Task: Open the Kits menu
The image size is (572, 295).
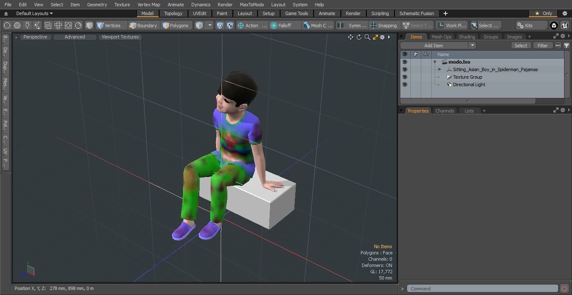Action: (x=531, y=26)
